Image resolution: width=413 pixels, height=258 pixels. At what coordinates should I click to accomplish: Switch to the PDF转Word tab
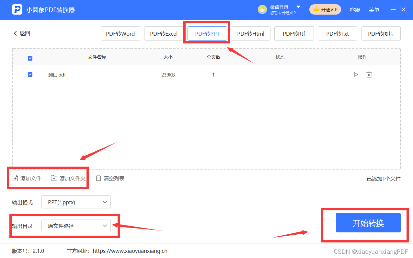[x=120, y=33]
